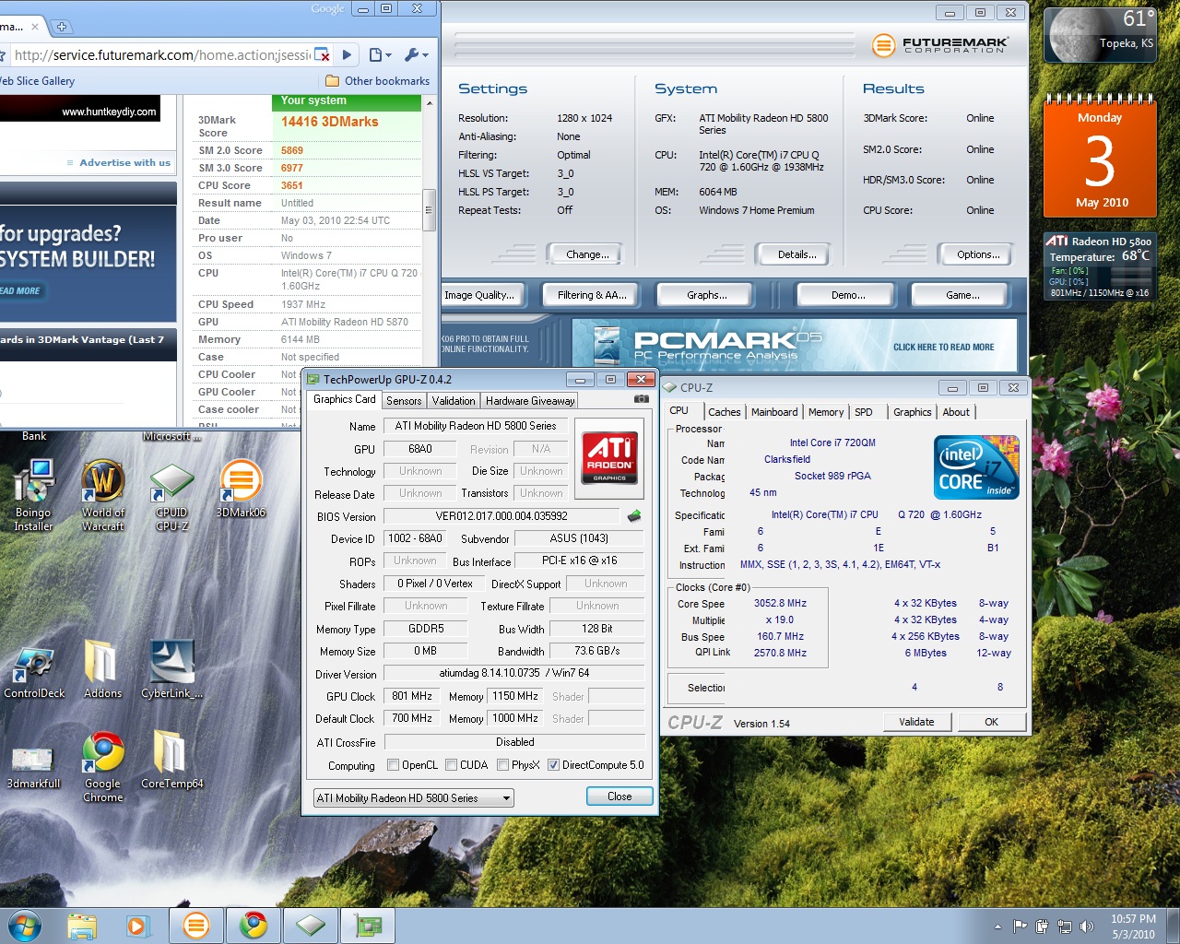Switch to the Graphics tab in CPU-Z
This screenshot has width=1180, height=944.
coord(913,412)
